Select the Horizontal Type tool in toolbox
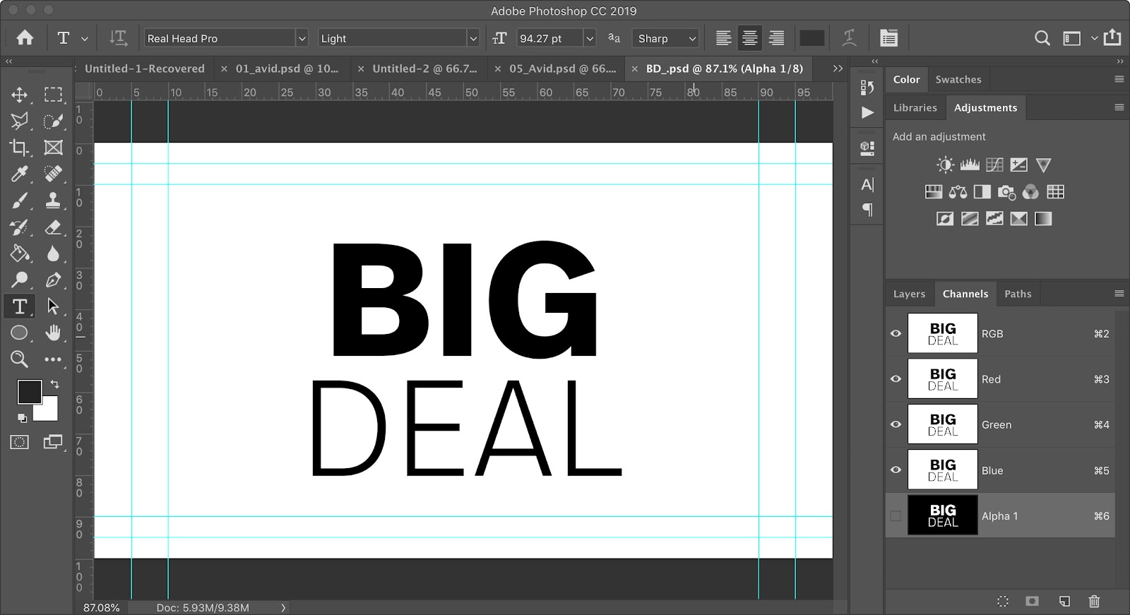The image size is (1130, 615). click(x=20, y=306)
